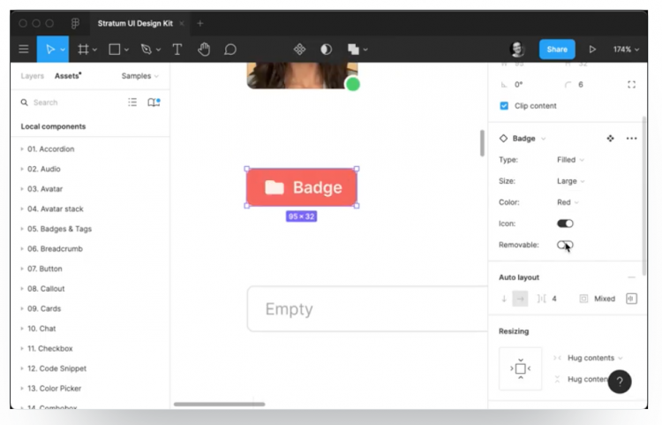Viewport: 662px width, 425px height.
Task: Click the canvas horizontal scrollbar
Action: (220, 404)
